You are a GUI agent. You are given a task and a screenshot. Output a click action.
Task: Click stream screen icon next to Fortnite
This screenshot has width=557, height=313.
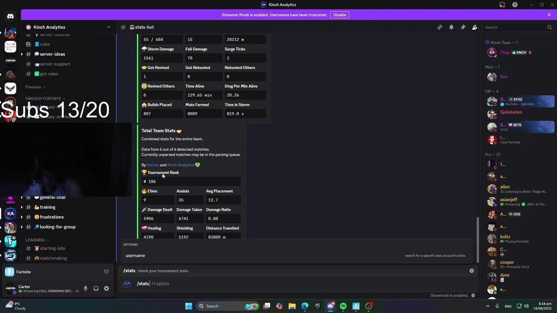pos(106,272)
